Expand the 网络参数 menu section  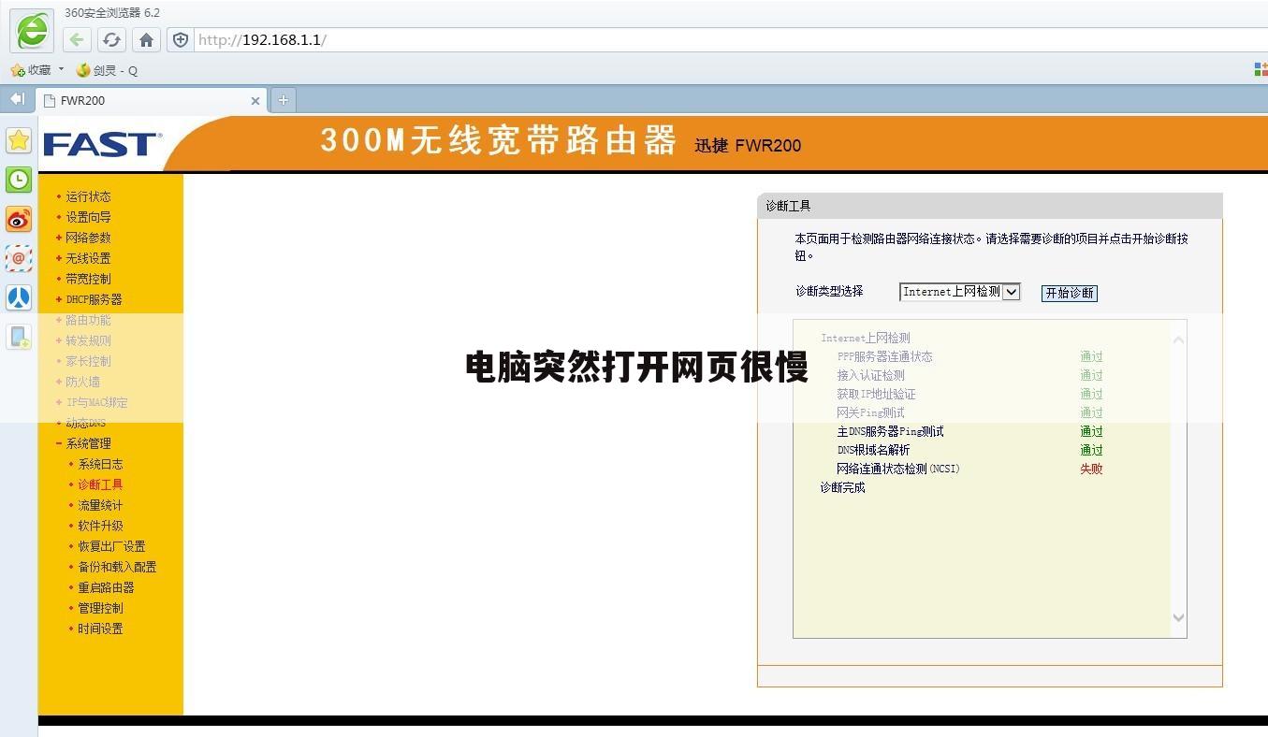[87, 237]
